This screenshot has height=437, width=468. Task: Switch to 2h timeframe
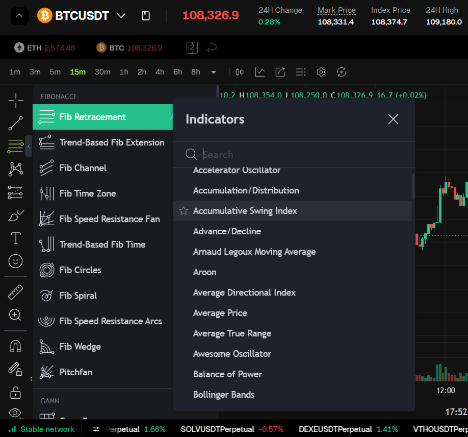[142, 72]
